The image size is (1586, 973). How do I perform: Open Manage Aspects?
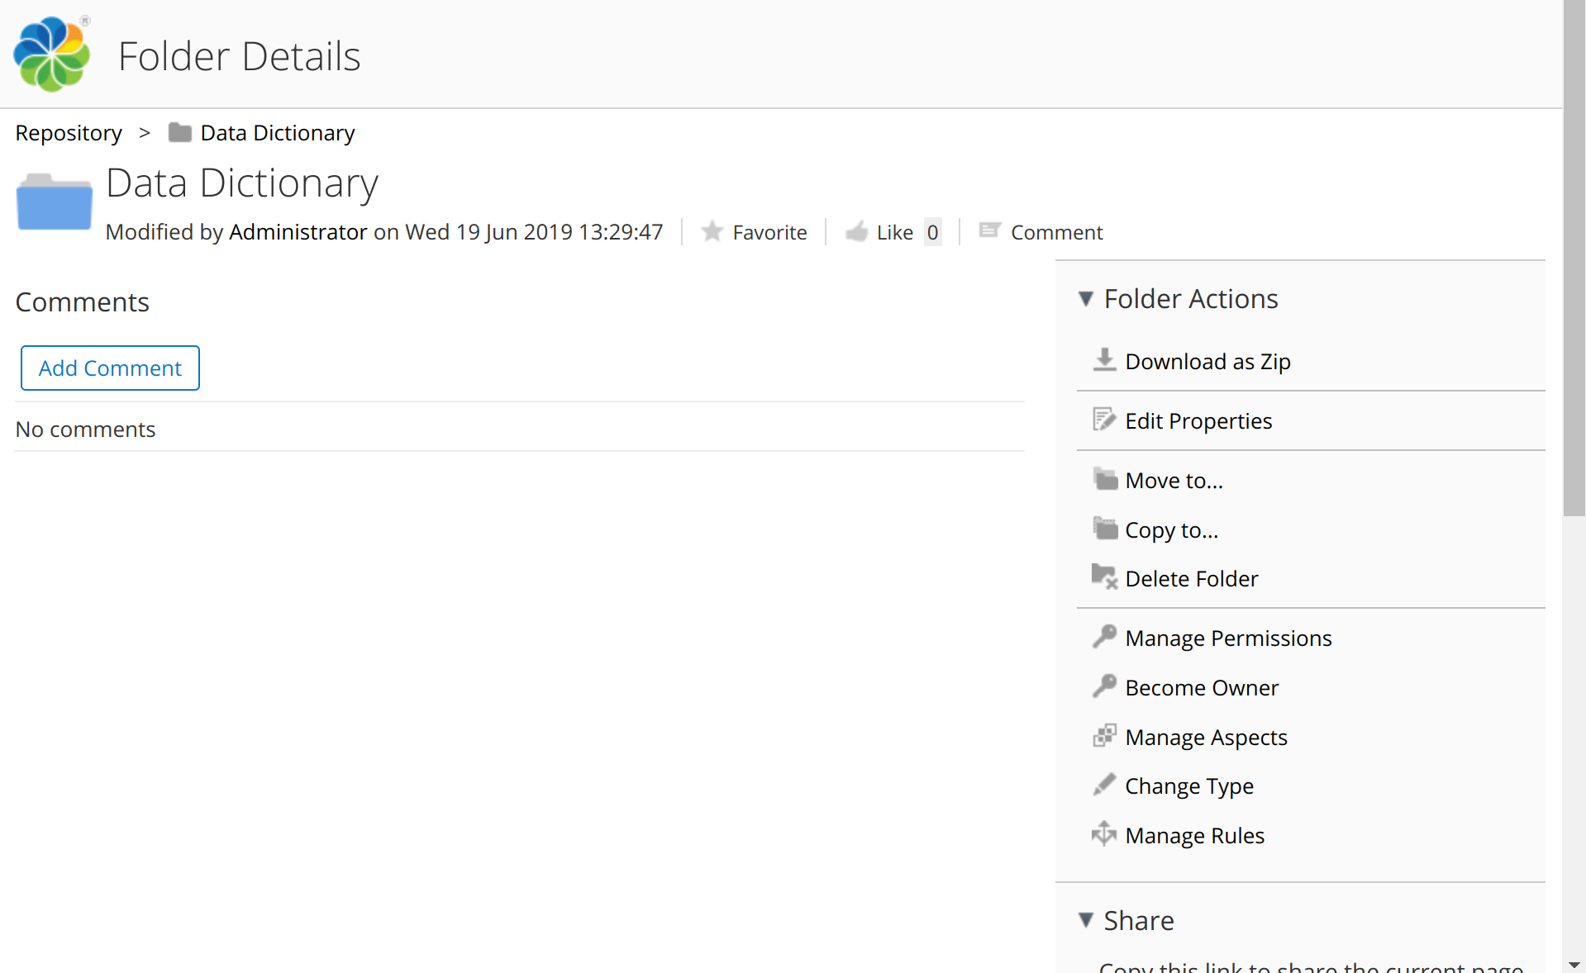[x=1206, y=737]
